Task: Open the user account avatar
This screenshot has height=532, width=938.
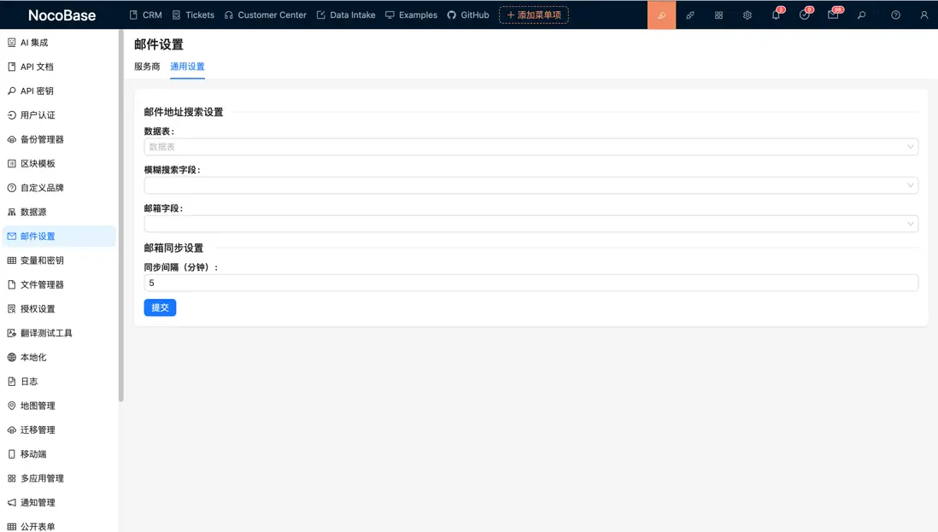Action: 923,15
